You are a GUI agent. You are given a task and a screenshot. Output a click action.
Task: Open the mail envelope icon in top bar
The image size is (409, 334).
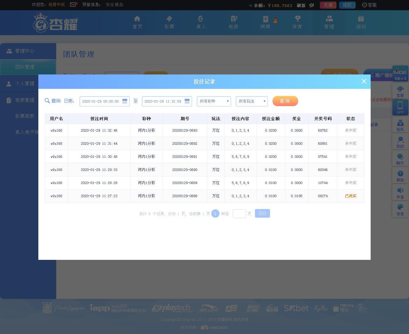[73, 4]
